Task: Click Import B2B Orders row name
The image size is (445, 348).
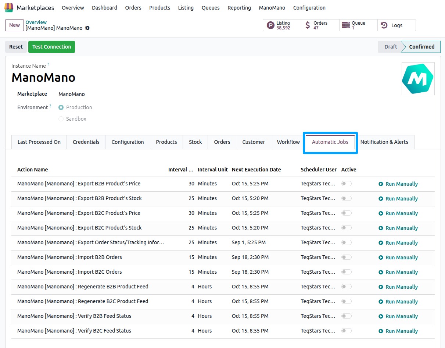Action: tap(69, 257)
